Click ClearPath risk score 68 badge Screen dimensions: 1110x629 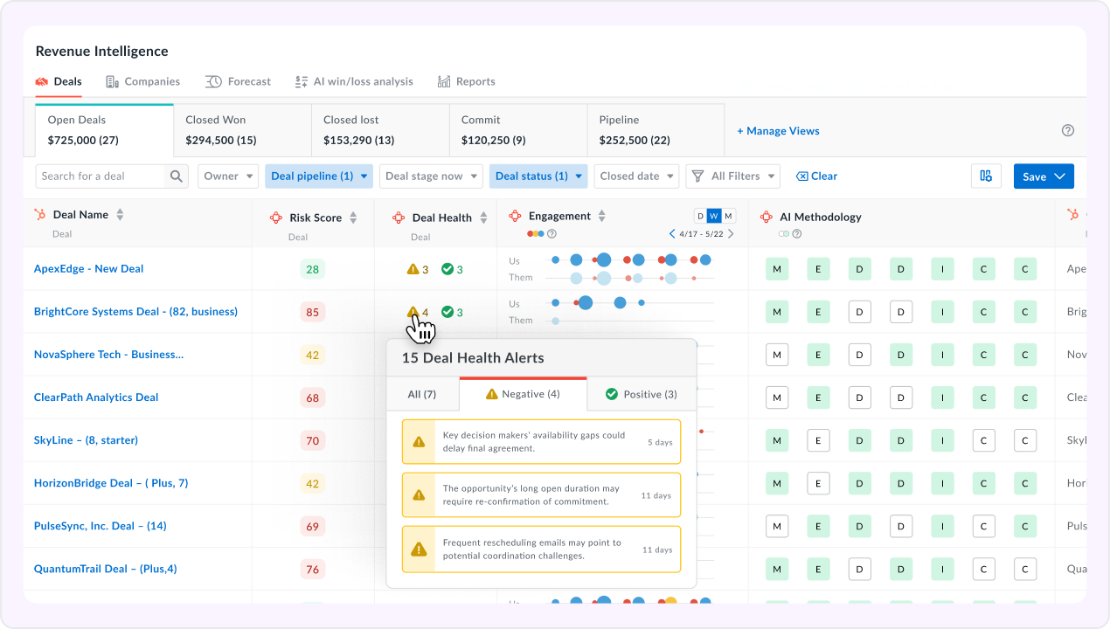tap(312, 397)
